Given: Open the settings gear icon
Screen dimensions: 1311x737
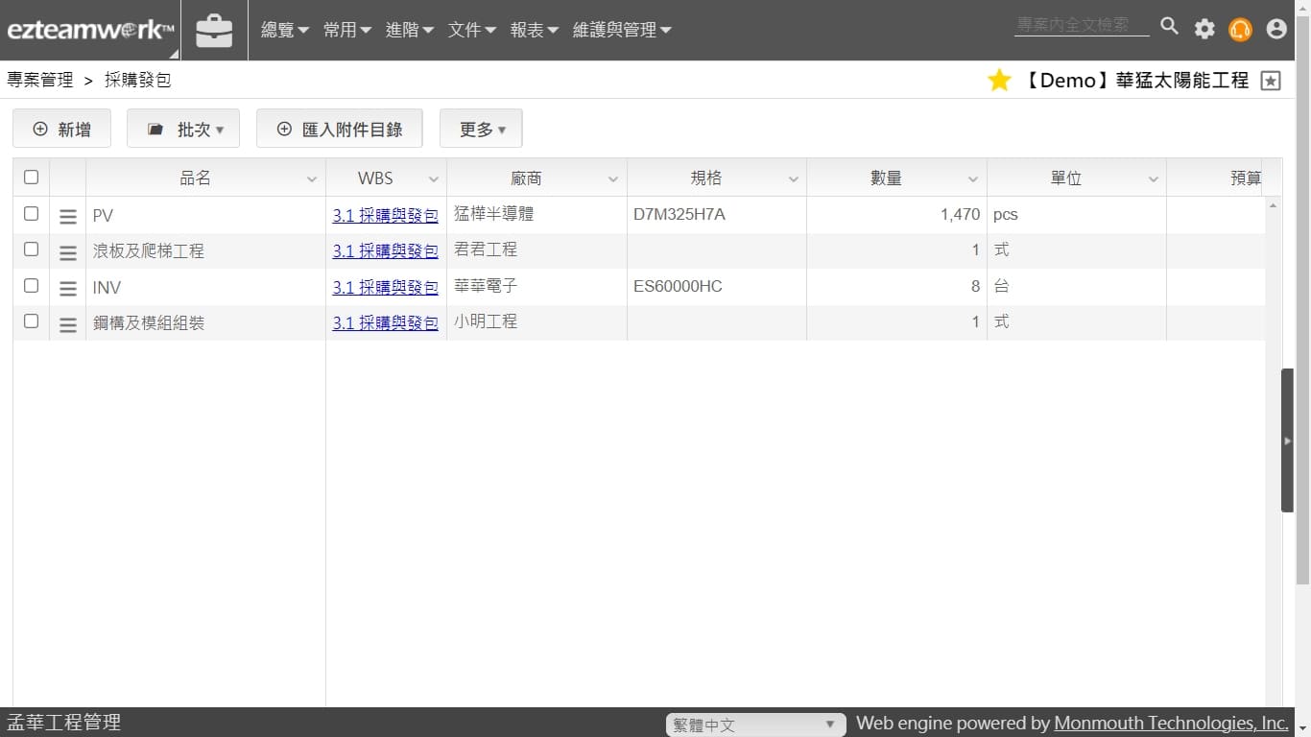Looking at the screenshot, I should [1204, 29].
